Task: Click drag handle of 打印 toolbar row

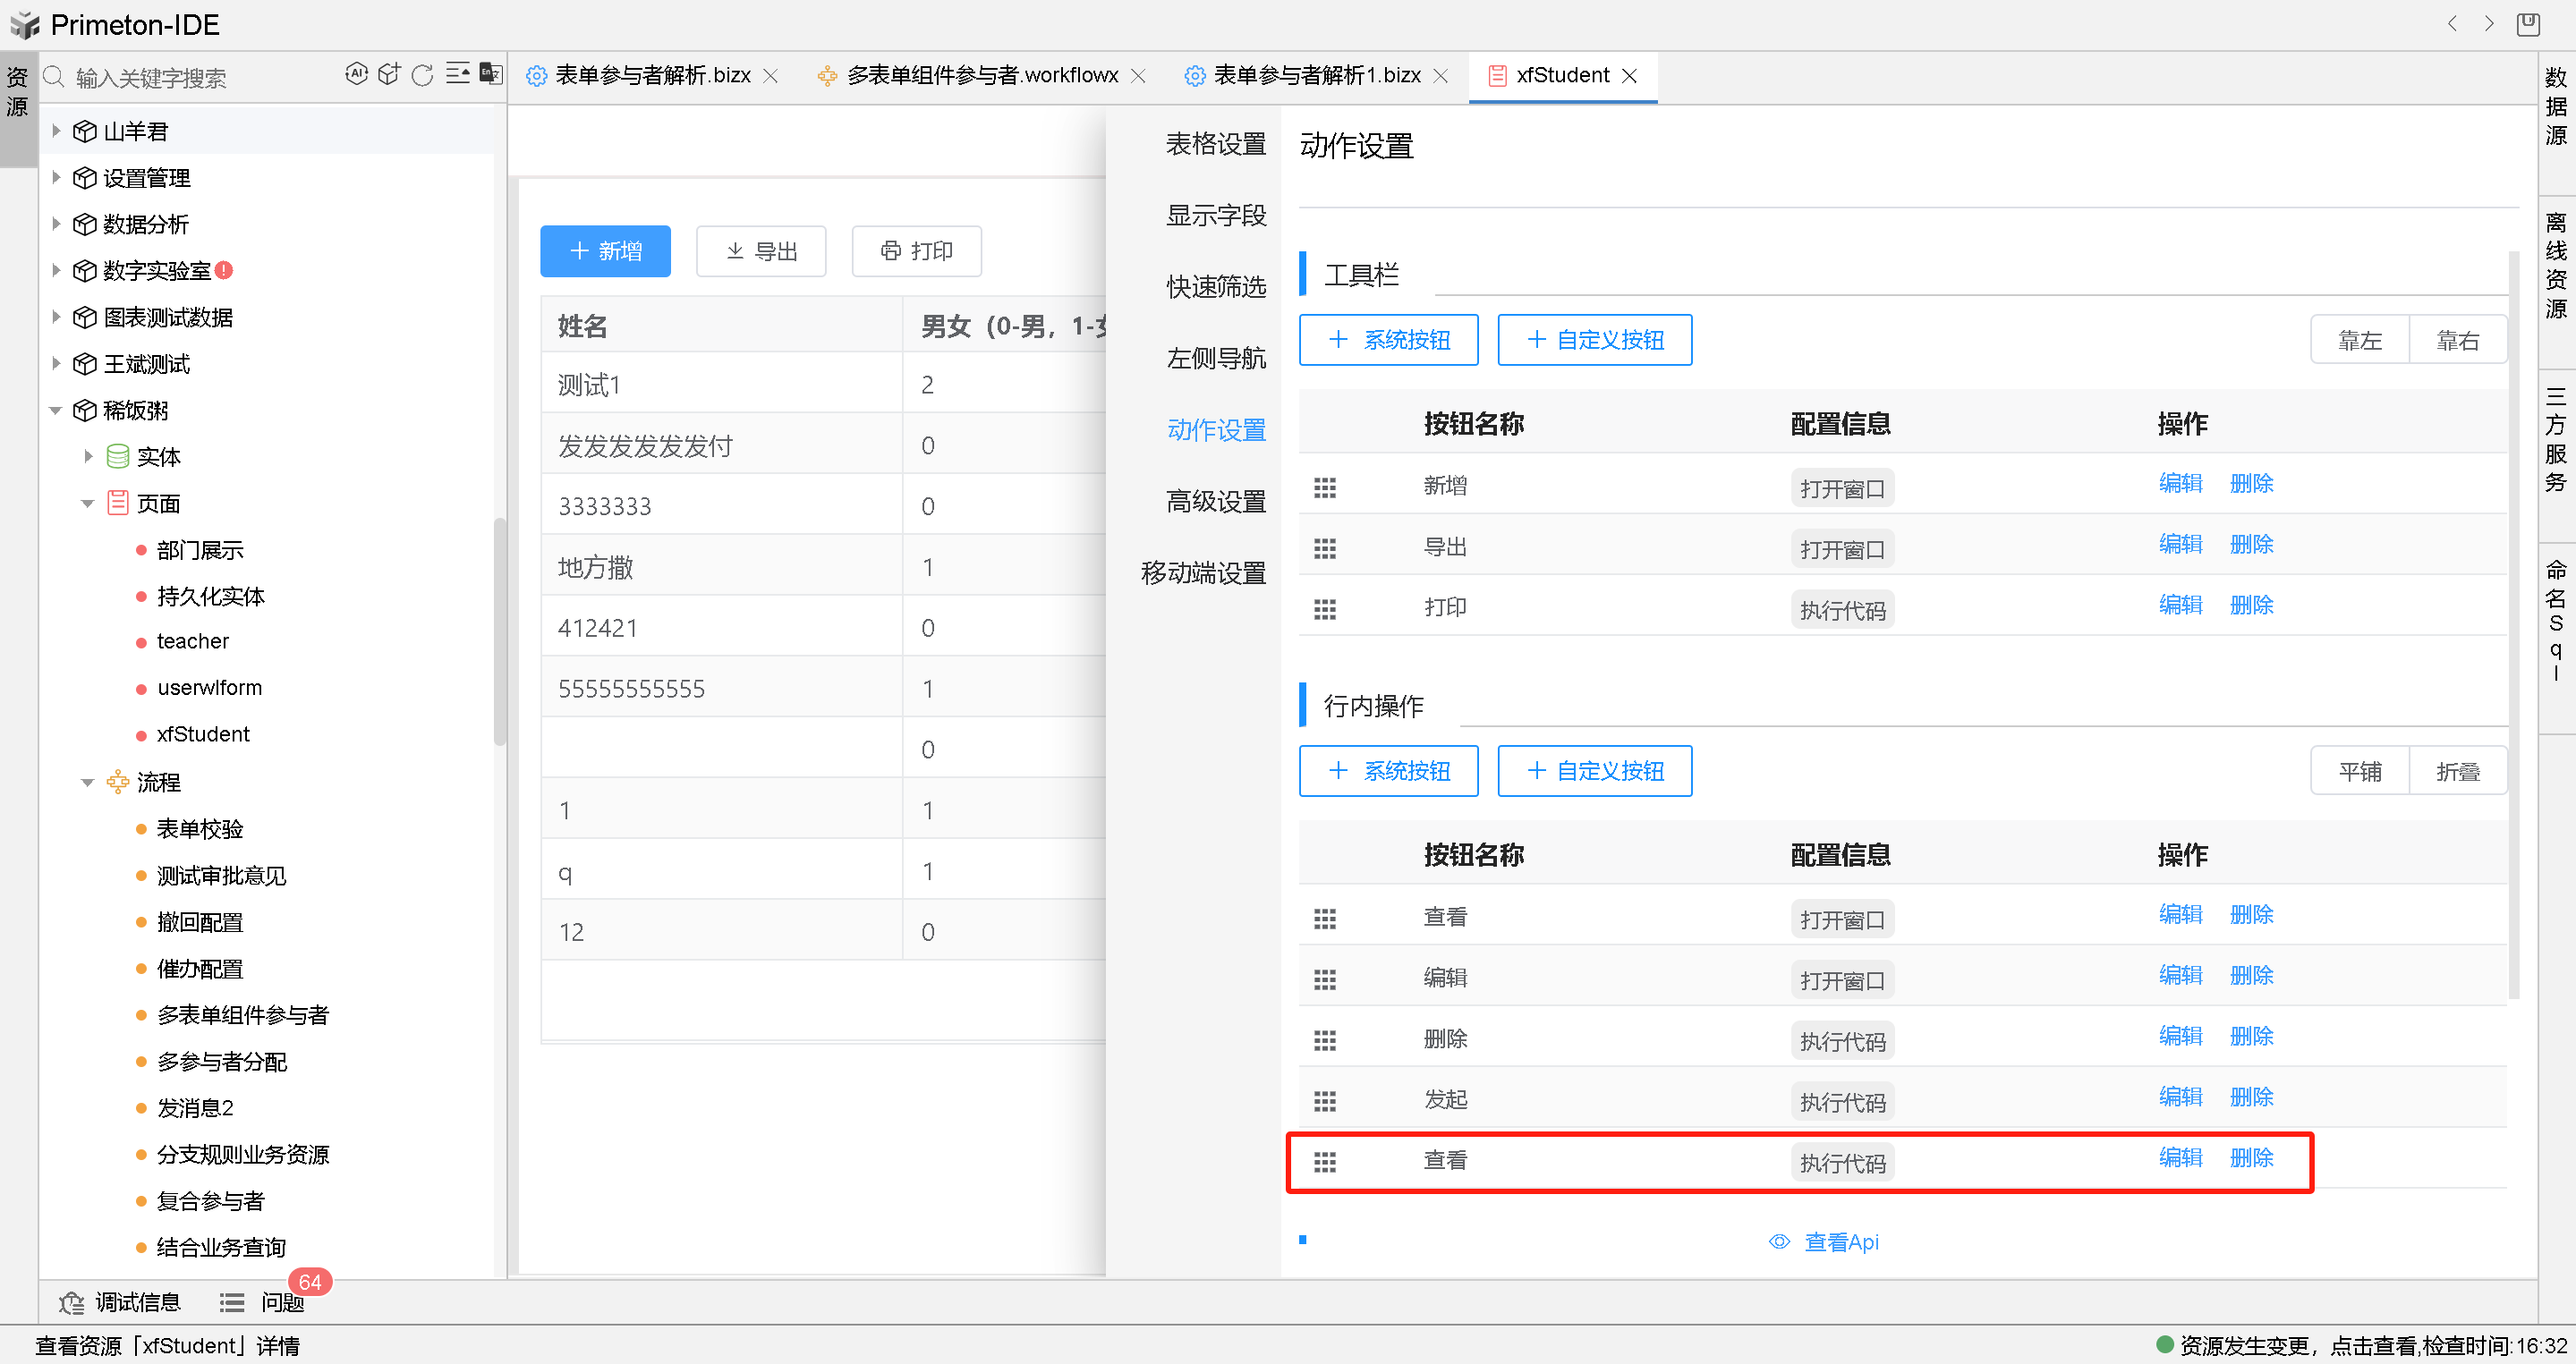Action: point(1324,608)
